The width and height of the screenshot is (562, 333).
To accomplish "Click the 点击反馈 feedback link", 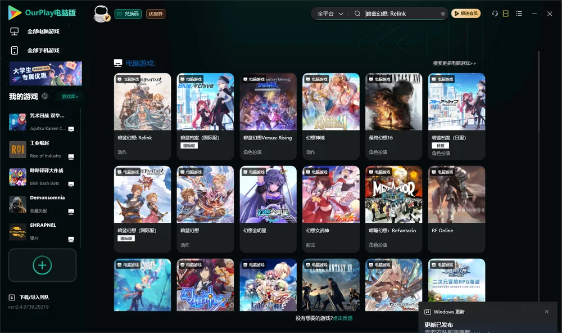I will (343, 318).
